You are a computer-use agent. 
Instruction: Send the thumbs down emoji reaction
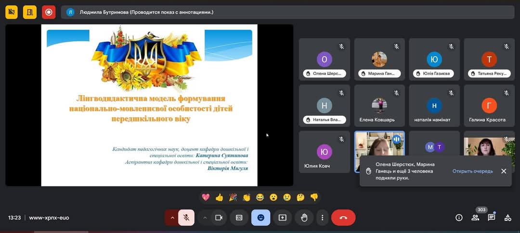click(x=314, y=197)
